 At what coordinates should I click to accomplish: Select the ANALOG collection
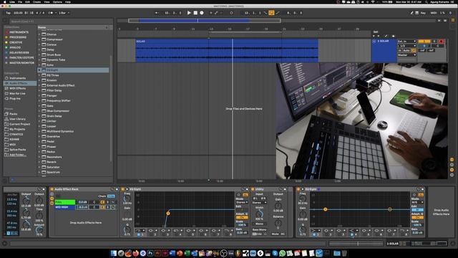click(x=15, y=47)
